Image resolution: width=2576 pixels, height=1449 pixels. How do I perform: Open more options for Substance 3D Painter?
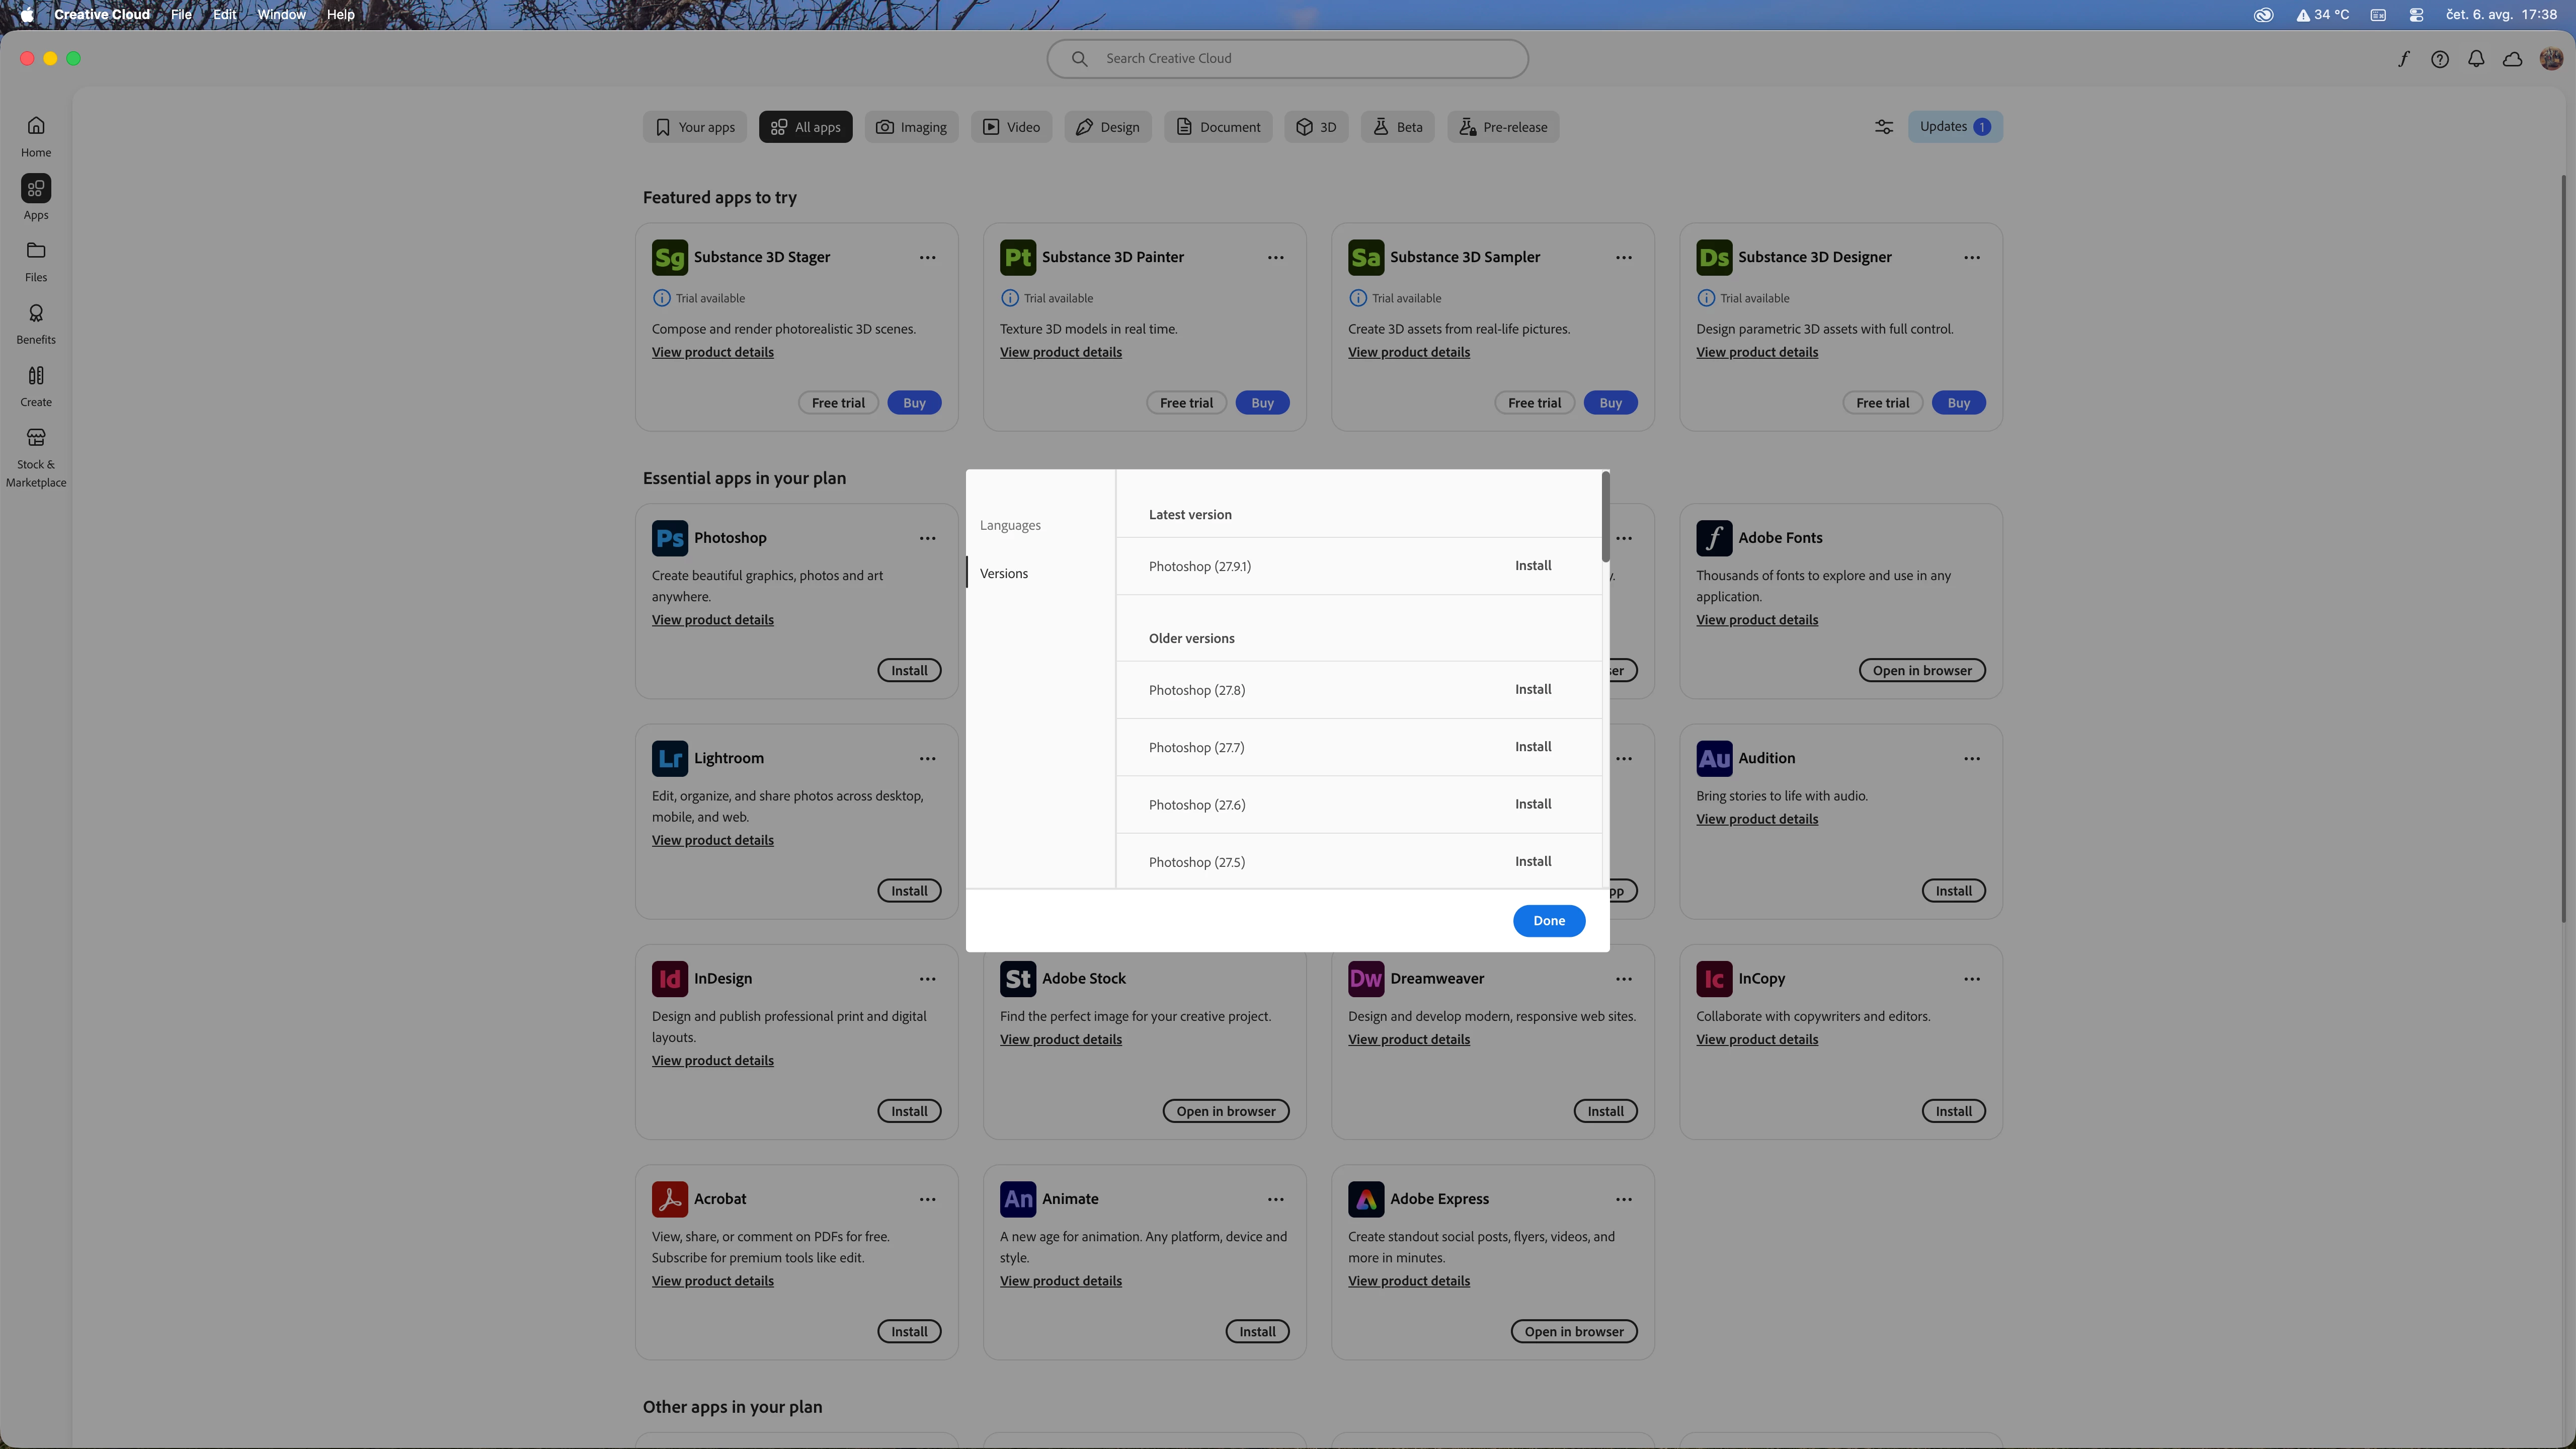(x=1276, y=258)
